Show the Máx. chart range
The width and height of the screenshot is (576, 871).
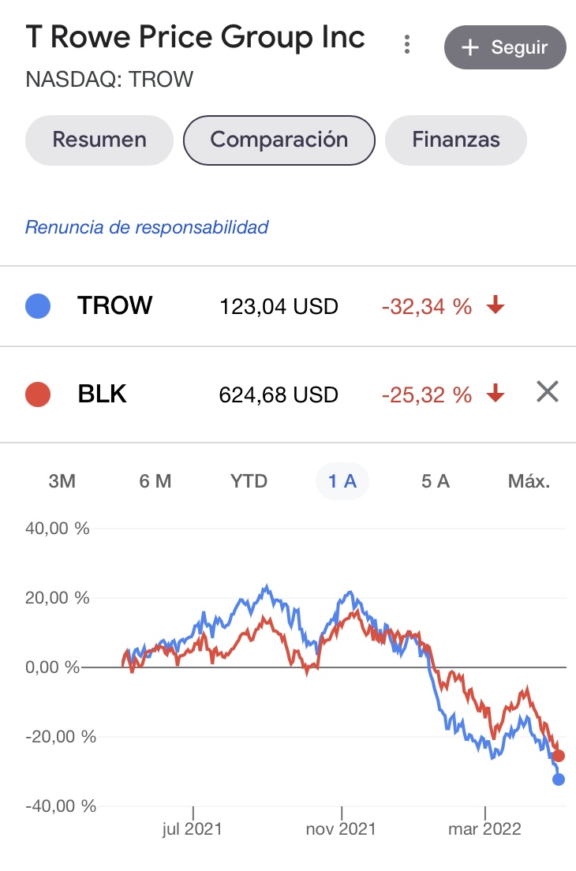pyautogui.click(x=529, y=481)
